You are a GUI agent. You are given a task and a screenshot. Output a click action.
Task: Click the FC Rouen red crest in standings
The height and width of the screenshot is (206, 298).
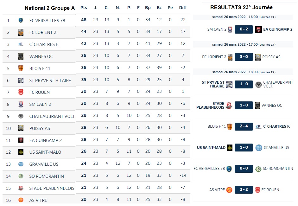pos(21,92)
